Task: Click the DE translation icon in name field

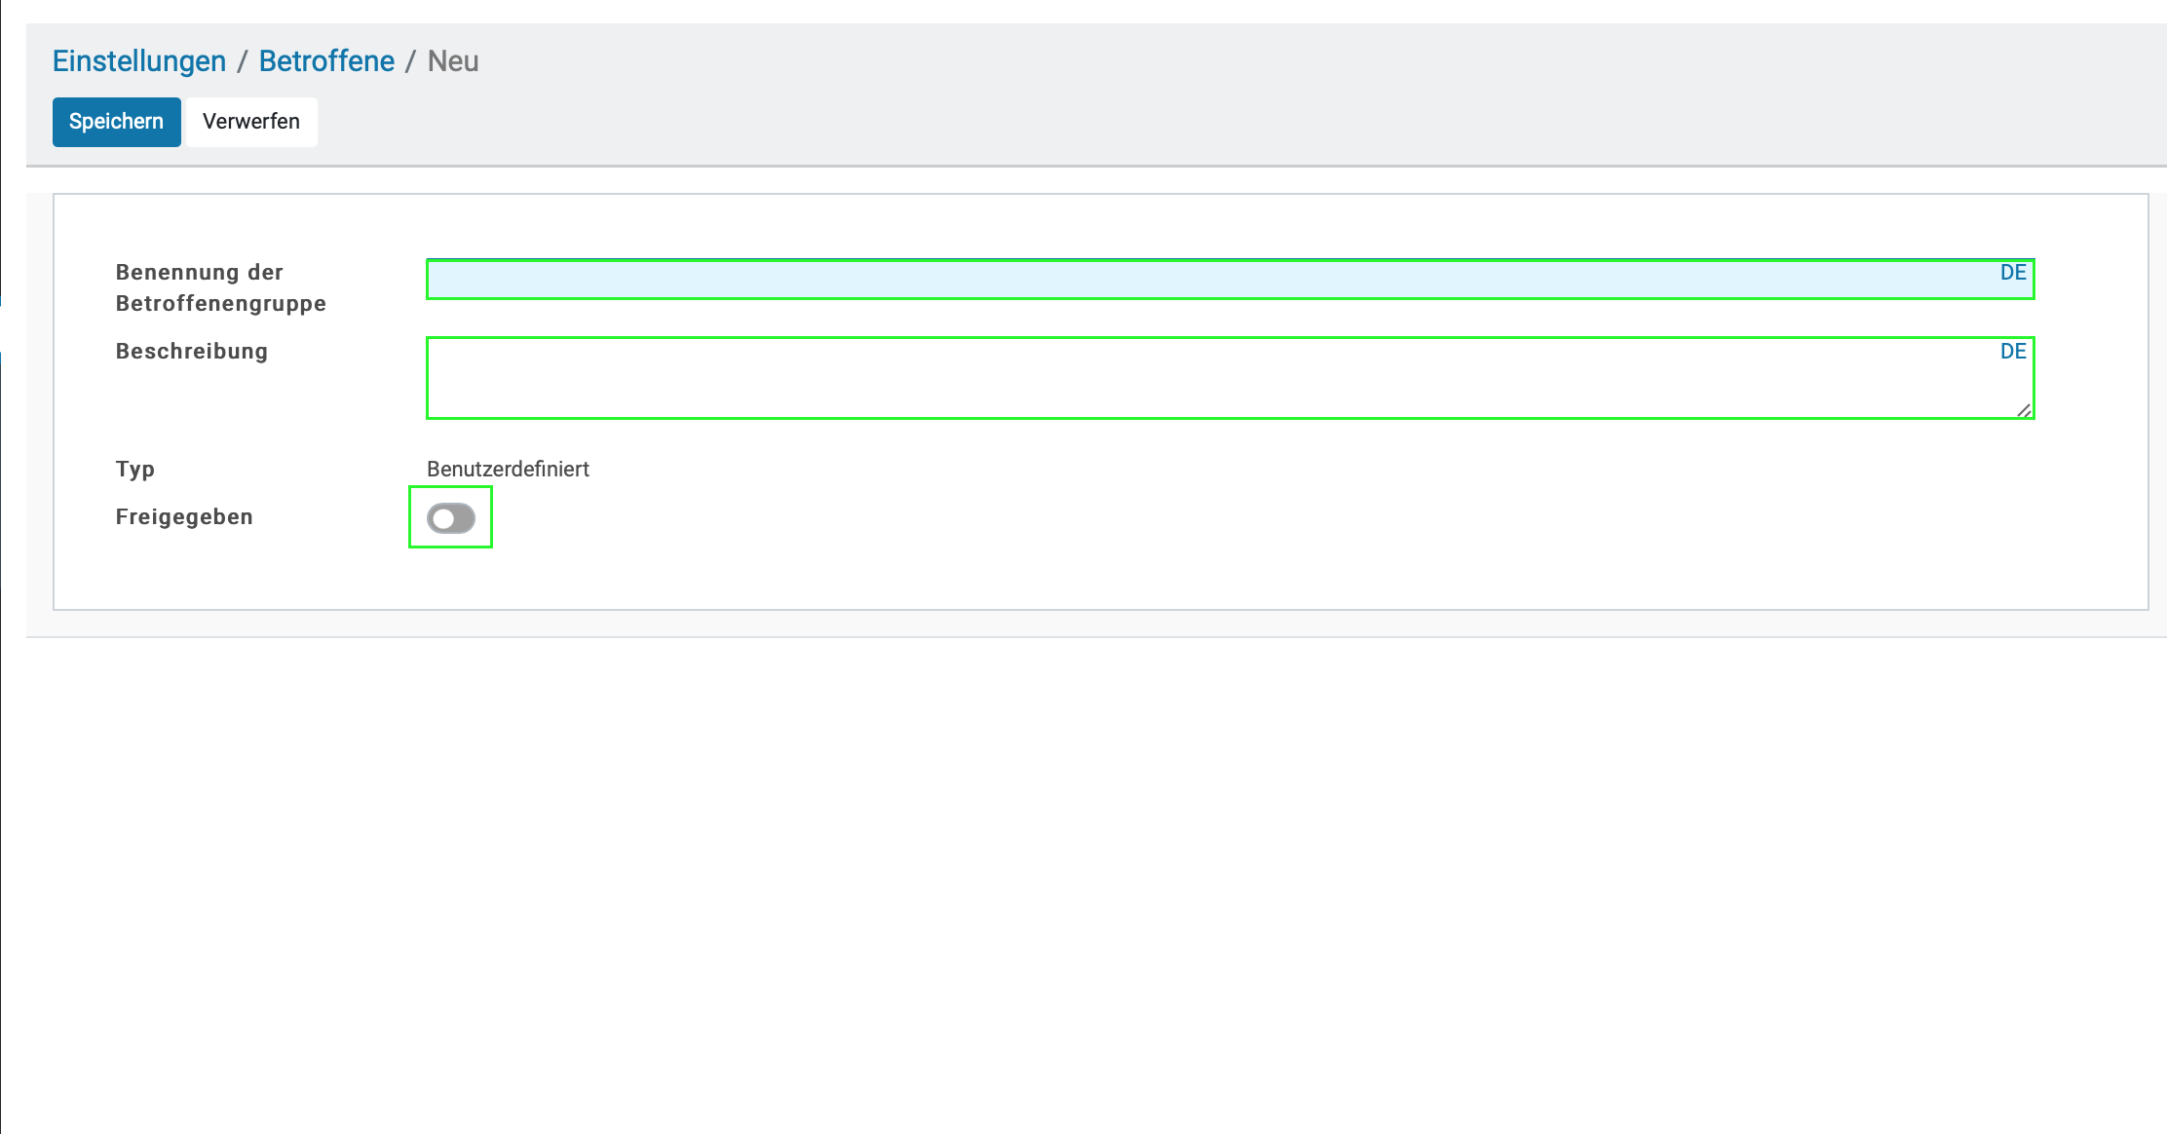Action: point(2012,273)
